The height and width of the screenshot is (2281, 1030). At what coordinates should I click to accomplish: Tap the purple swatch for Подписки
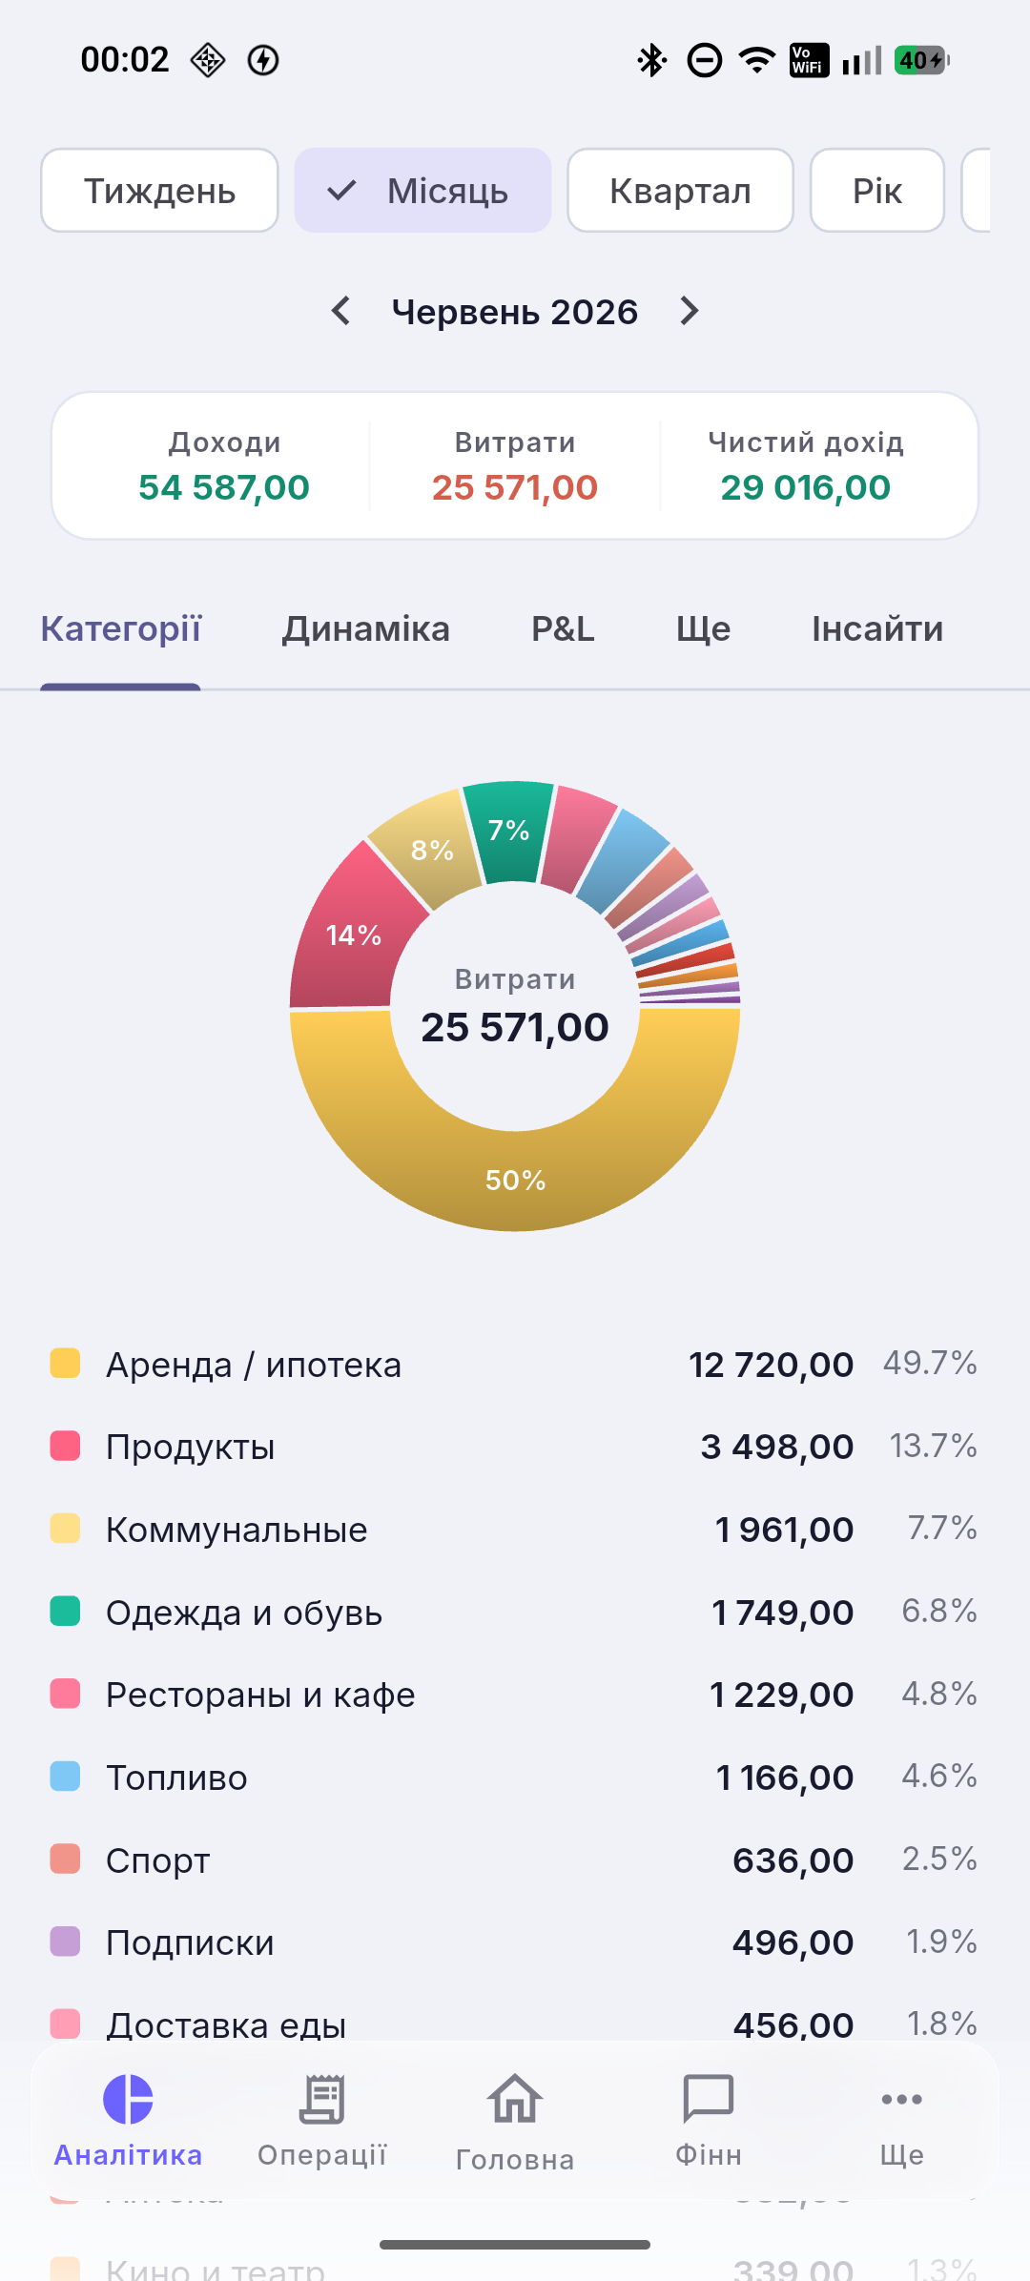pyautogui.click(x=65, y=1941)
